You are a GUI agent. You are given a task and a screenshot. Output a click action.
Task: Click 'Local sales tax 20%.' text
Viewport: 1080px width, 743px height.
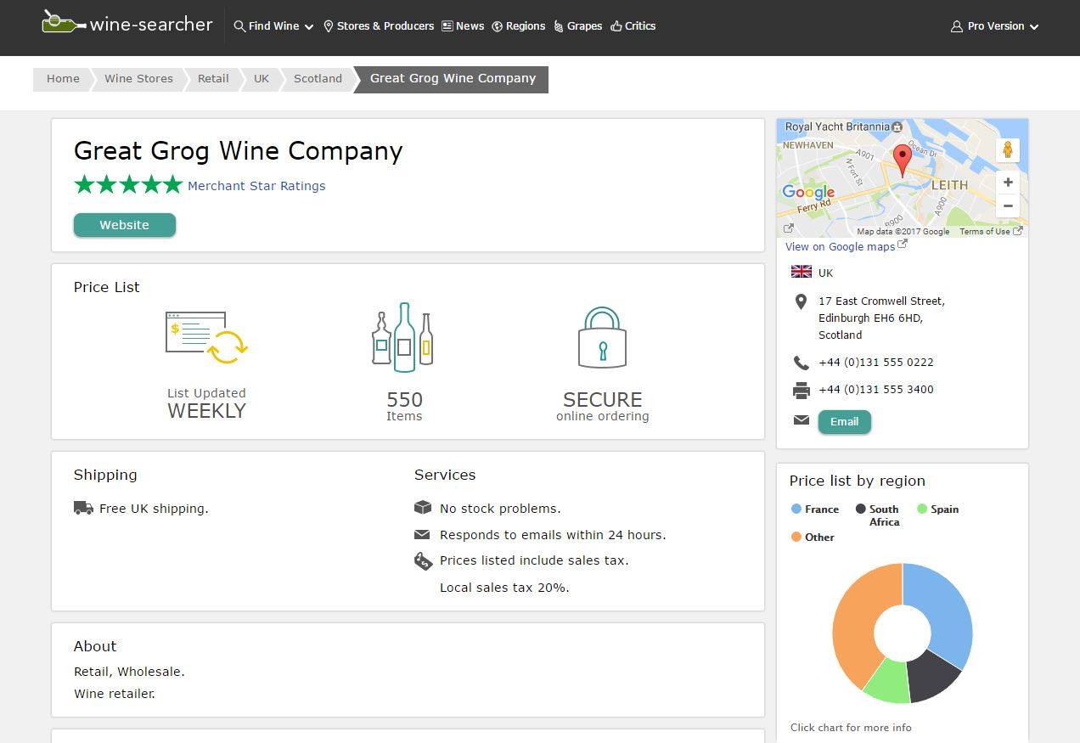504,588
